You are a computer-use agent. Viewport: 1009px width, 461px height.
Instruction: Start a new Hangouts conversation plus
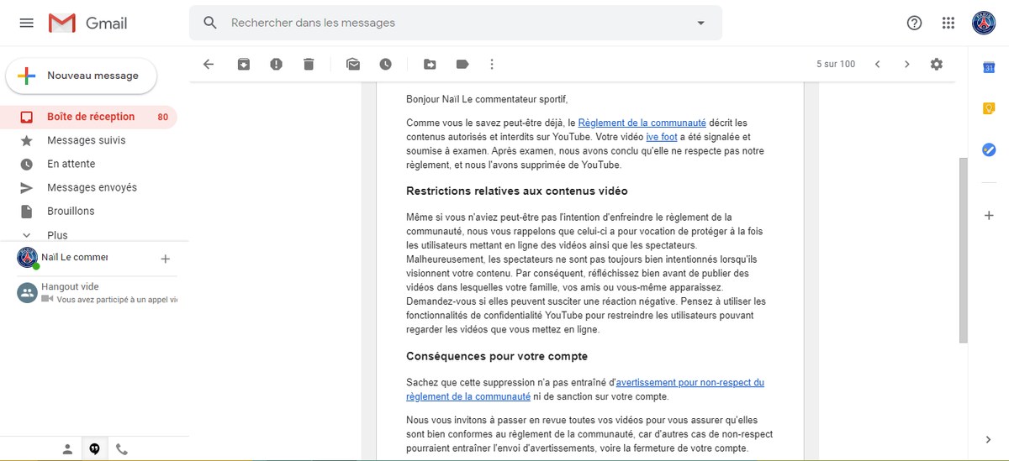(166, 259)
